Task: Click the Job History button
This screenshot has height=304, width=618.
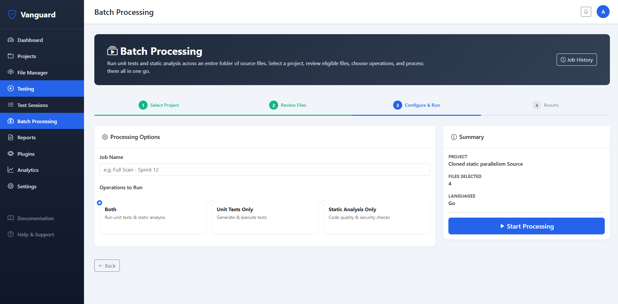Action: click(x=576, y=60)
